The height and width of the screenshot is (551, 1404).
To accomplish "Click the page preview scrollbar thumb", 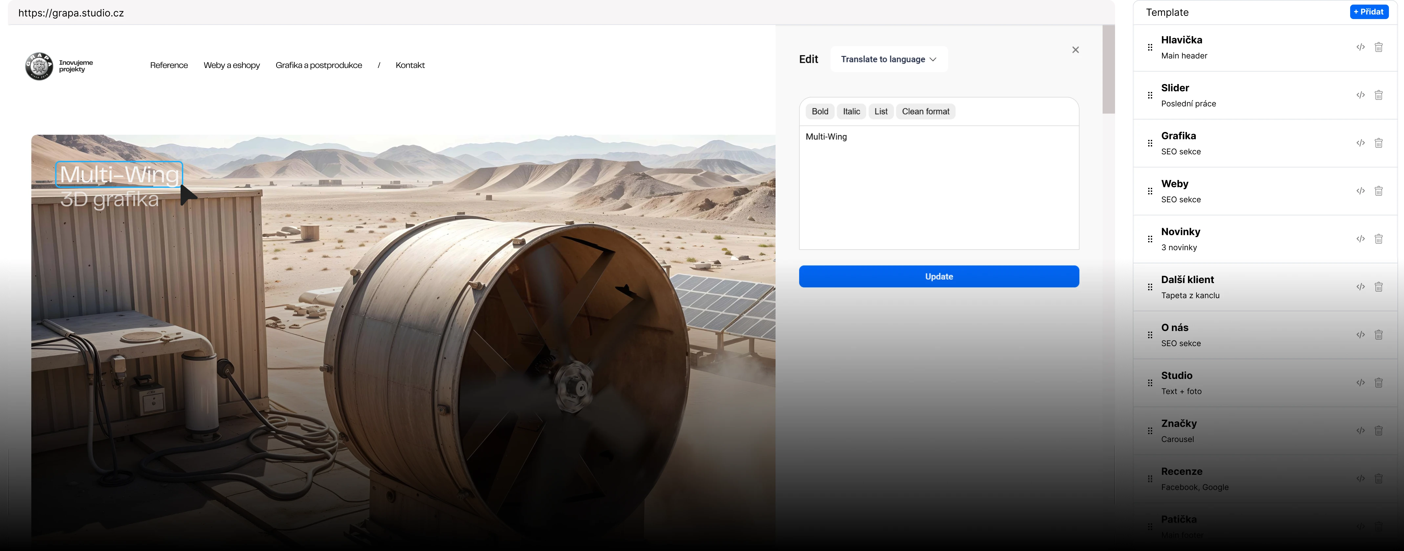I will 1108,69.
